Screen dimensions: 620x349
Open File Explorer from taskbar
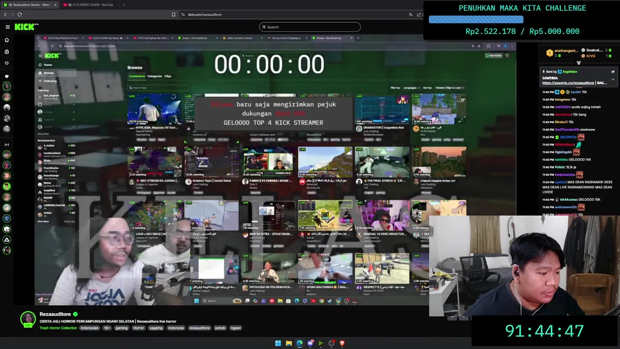coord(289,343)
